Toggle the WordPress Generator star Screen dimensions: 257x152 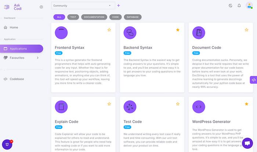coord(246,104)
